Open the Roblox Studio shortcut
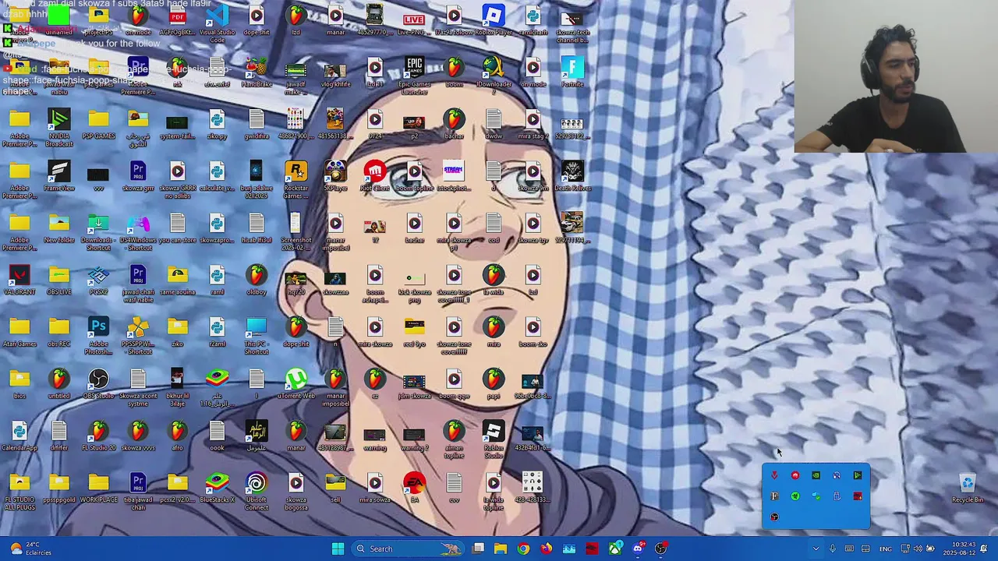The image size is (998, 561). (x=493, y=439)
